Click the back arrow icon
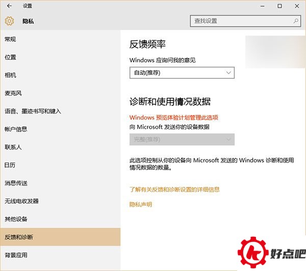The width and height of the screenshot is (306, 271). (x=9, y=6)
